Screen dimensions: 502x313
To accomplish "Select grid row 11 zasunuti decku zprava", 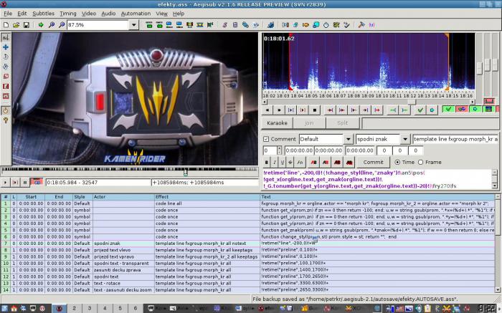I will (248, 270).
